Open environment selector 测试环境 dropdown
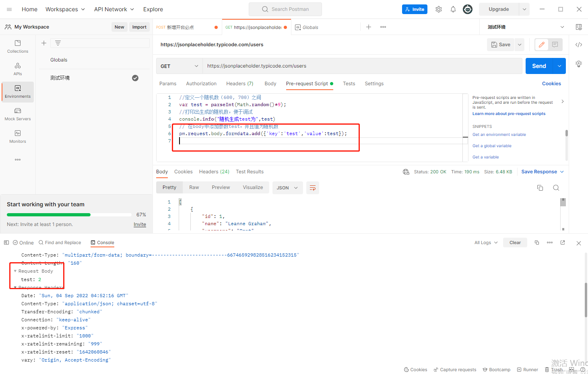 pyautogui.click(x=526, y=27)
